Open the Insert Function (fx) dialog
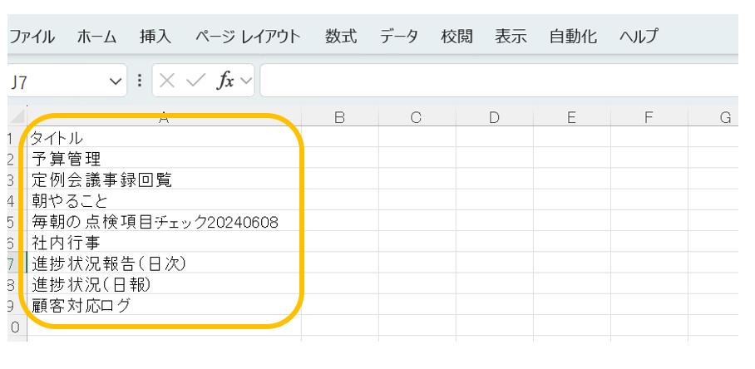Image resolution: width=755 pixels, height=369 pixels. pos(225,81)
